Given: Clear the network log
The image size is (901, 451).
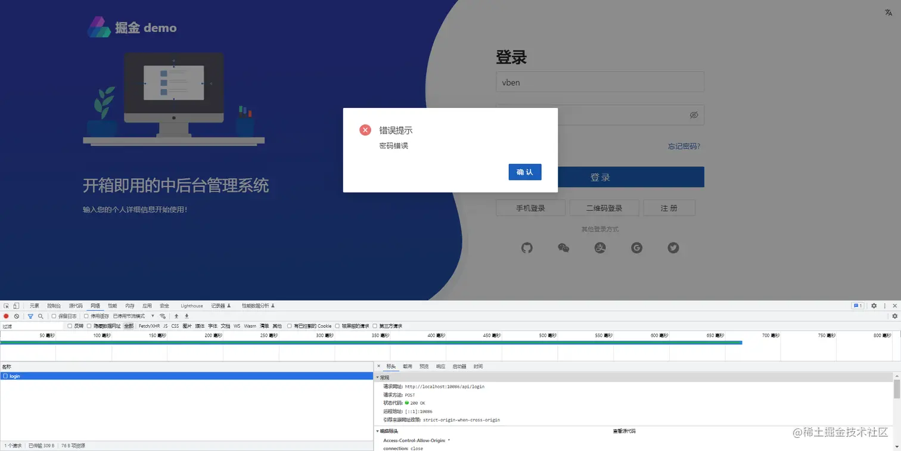Looking at the screenshot, I should (x=17, y=316).
